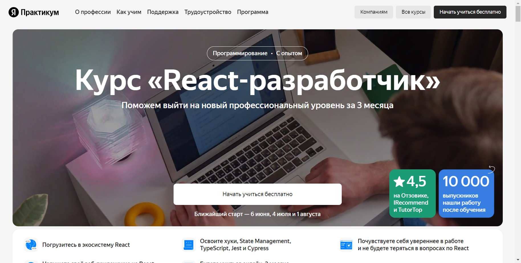This screenshot has height=263, width=521.
Task: Open 'Трудоустройство' from the top menu
Action: (x=208, y=12)
